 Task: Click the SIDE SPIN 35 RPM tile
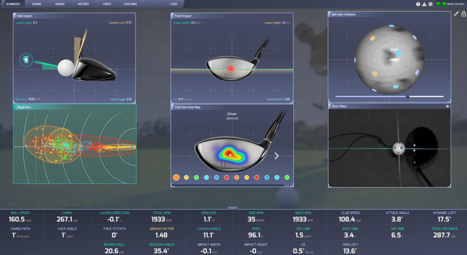(256, 217)
